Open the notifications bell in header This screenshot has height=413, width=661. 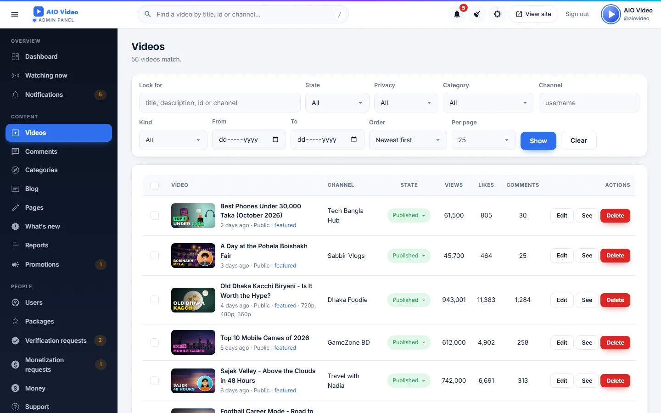coord(457,14)
